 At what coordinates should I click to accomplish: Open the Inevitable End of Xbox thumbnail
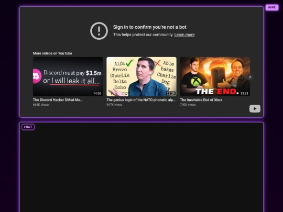pos(215,76)
